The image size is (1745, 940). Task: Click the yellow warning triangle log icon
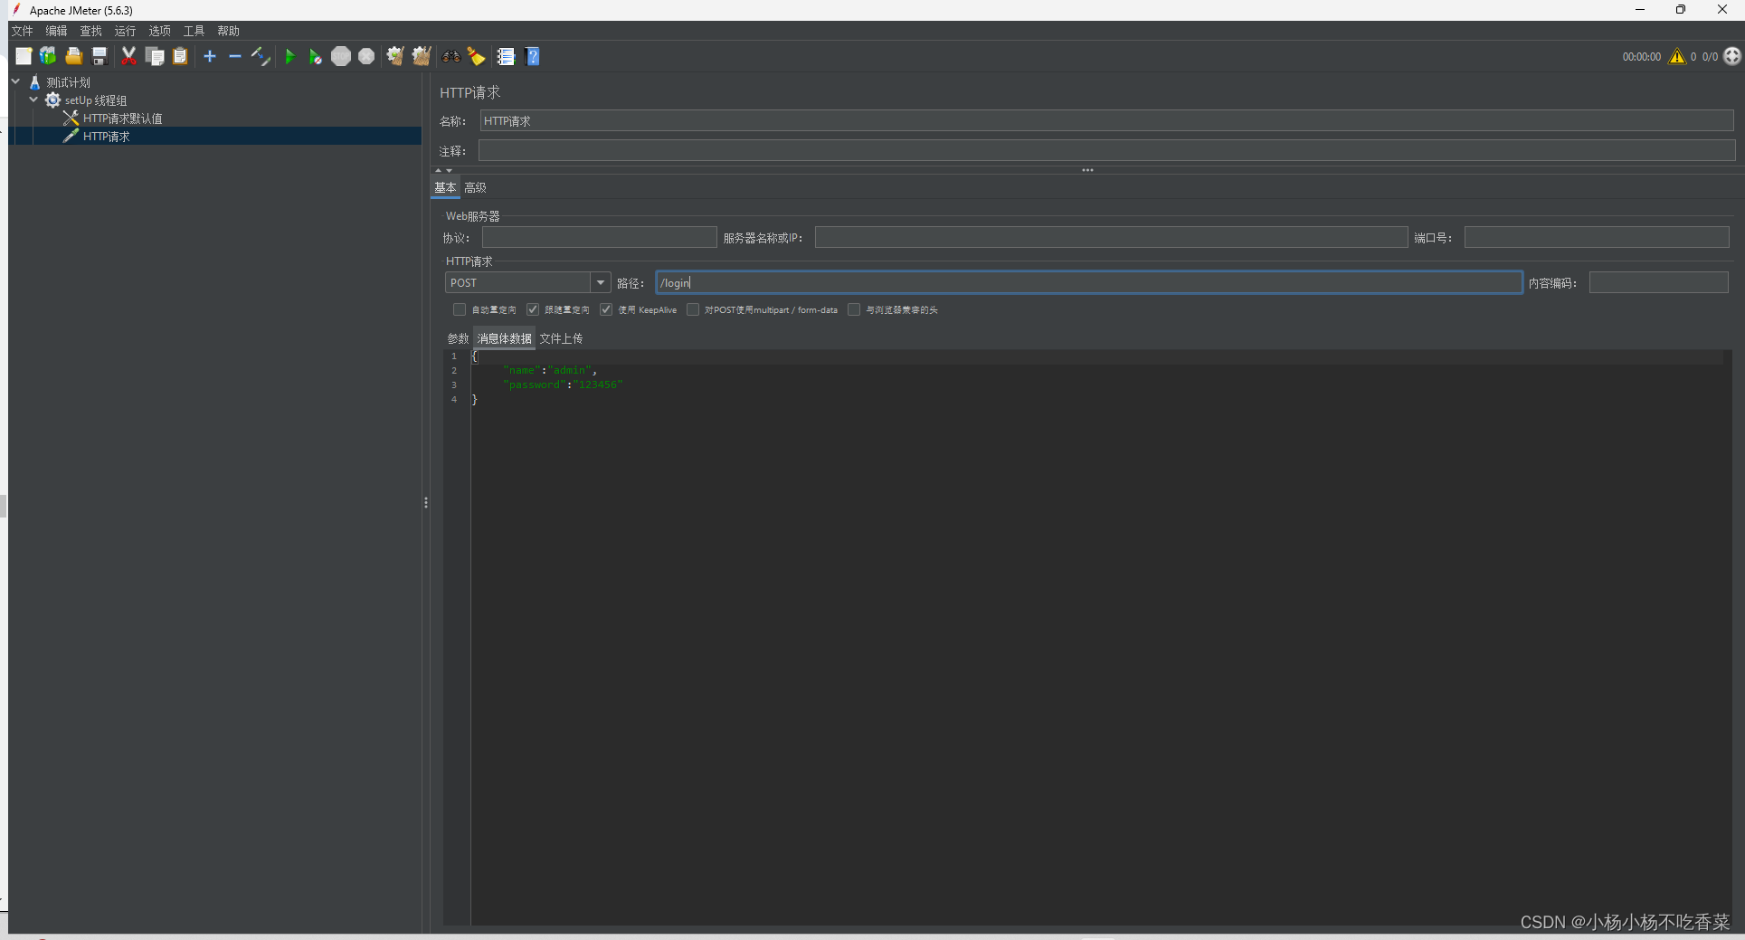(1677, 56)
